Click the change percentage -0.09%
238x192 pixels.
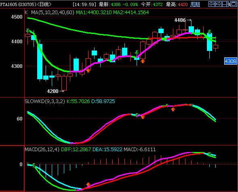click(x=131, y=4)
